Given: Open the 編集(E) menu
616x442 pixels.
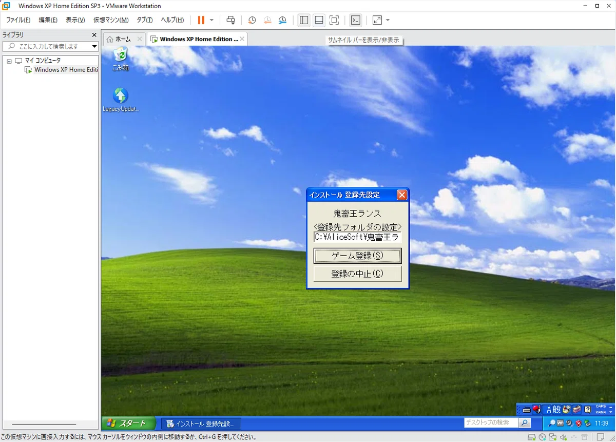Looking at the screenshot, I should (48, 20).
